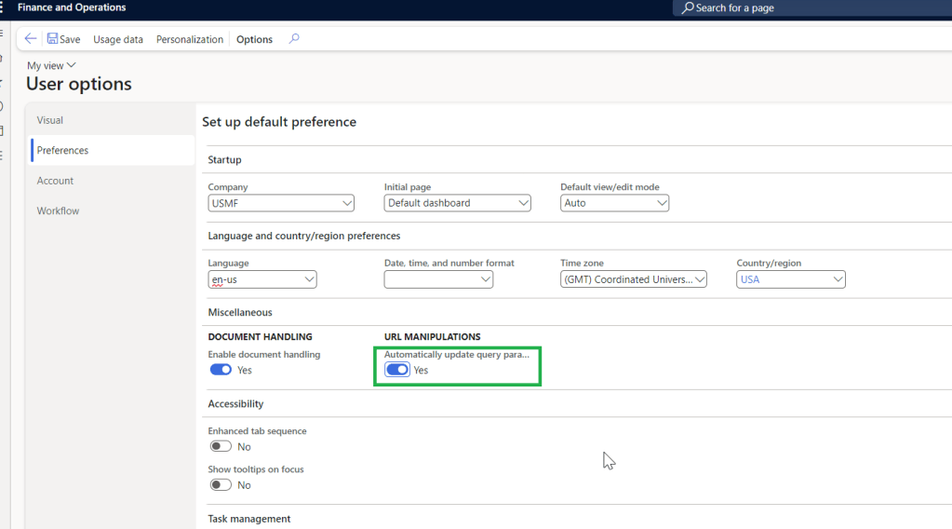Open the app launcher waffle icon
Image resolution: width=952 pixels, height=529 pixels.
pyautogui.click(x=4, y=7)
